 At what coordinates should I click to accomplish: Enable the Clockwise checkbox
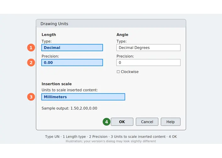(118, 72)
